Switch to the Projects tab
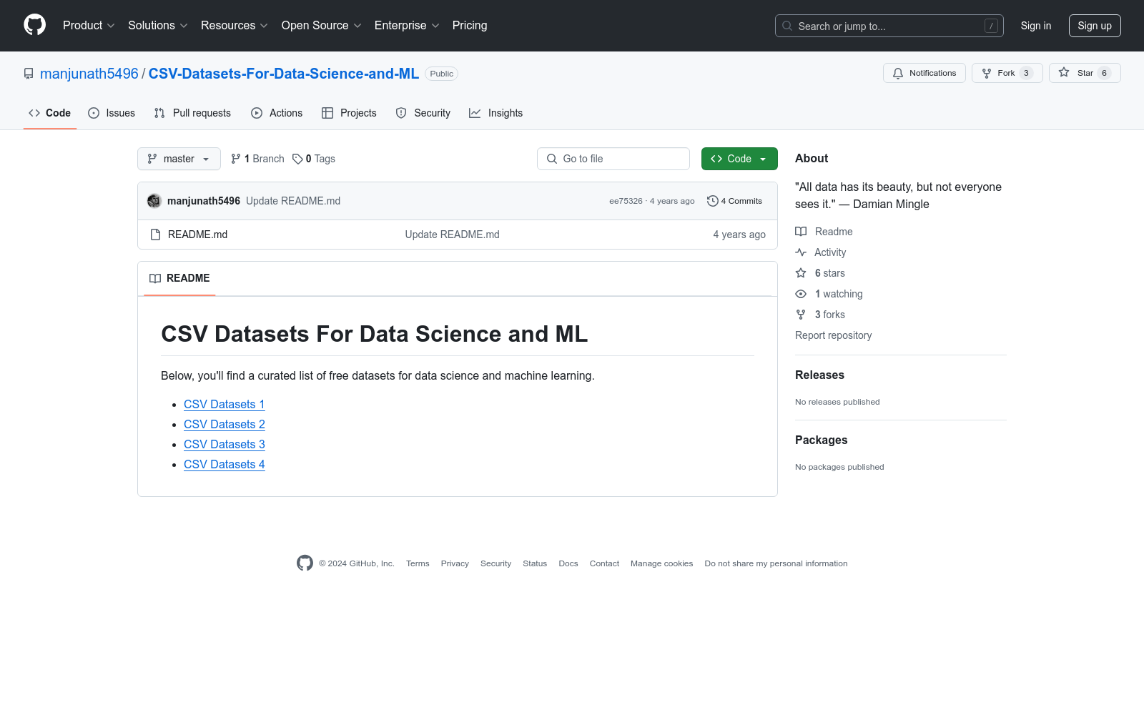 coord(349,113)
